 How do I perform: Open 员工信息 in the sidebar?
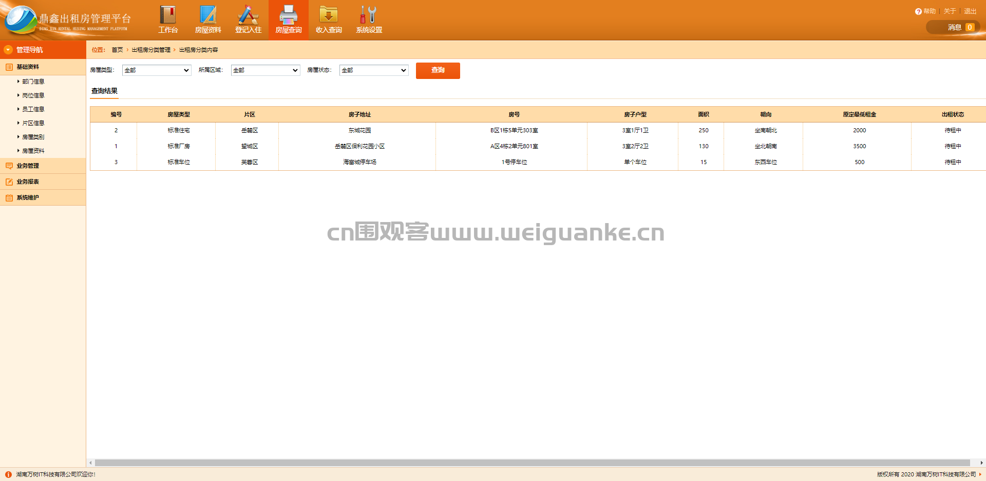click(x=33, y=109)
